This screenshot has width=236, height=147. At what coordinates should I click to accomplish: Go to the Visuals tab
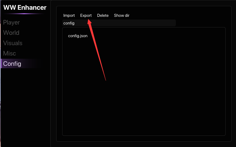(x=13, y=43)
